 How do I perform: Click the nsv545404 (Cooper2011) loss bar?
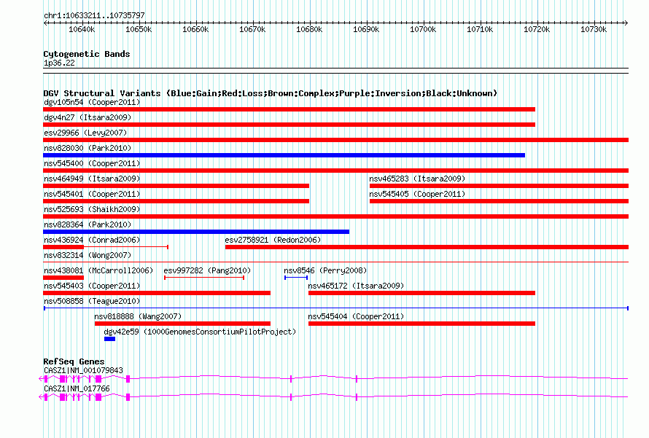click(x=421, y=324)
